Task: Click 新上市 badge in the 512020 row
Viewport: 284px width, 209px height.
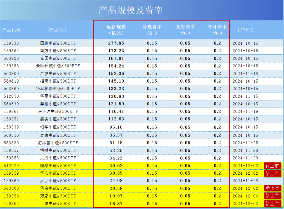Action: point(272,166)
